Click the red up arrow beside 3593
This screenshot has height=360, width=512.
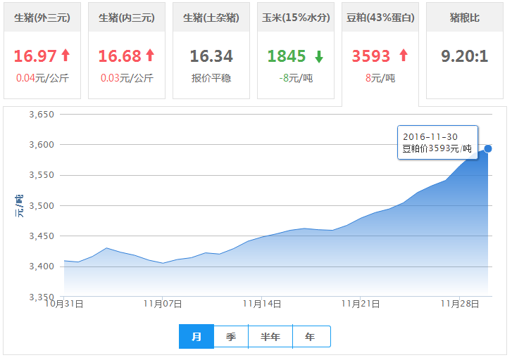click(x=404, y=55)
